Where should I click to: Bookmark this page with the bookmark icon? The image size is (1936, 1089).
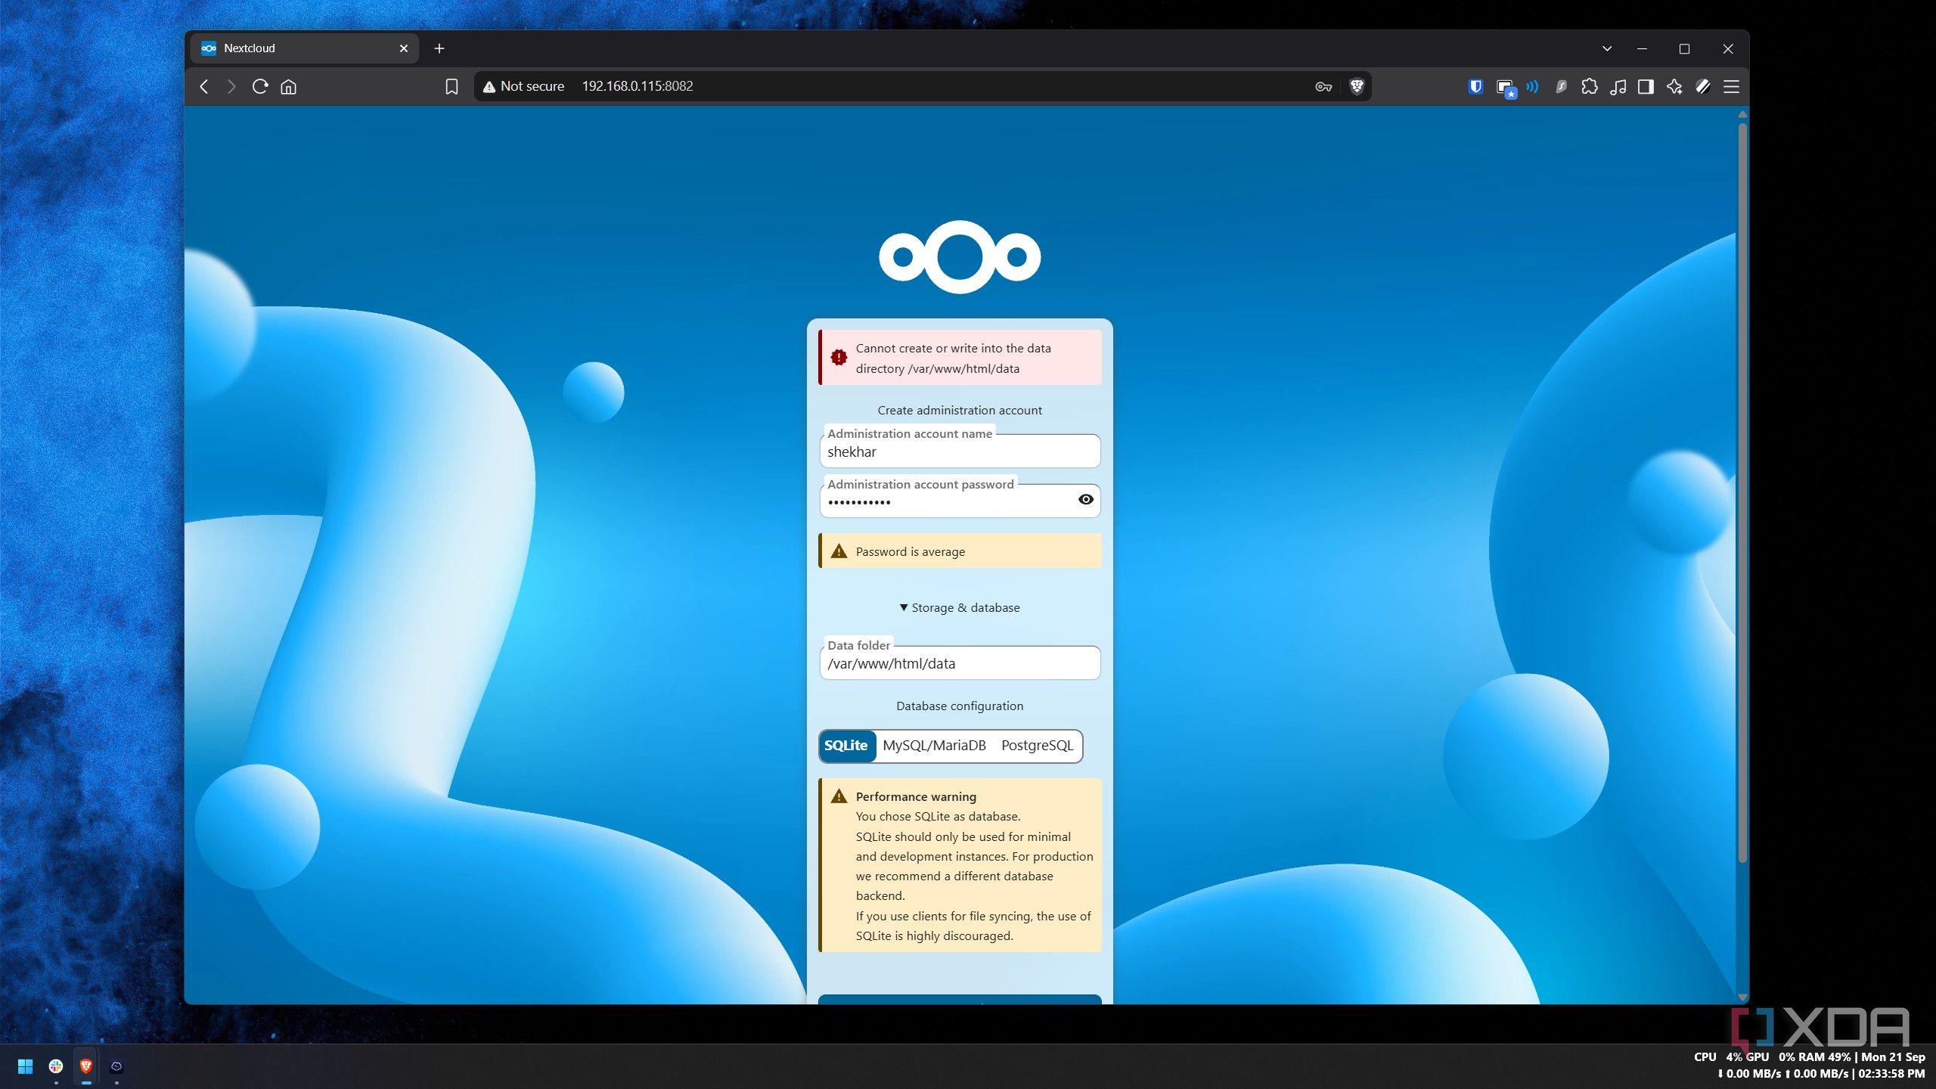[451, 86]
